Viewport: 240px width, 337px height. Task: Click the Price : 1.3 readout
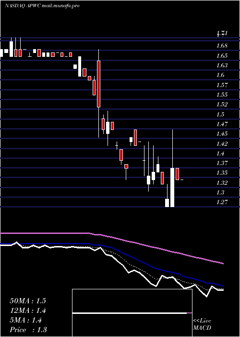[x=28, y=330]
